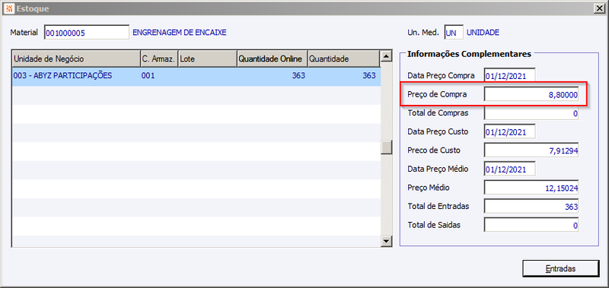Click the Total de Saidas field

click(531, 225)
